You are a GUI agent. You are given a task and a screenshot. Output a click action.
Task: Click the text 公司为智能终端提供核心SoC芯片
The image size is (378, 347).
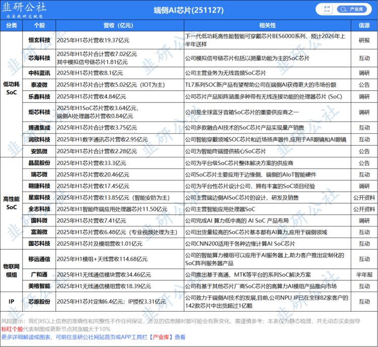[x=226, y=151]
